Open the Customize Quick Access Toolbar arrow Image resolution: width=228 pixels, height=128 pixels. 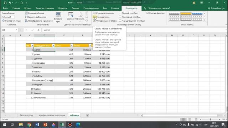pyautogui.click(x=26, y=3)
